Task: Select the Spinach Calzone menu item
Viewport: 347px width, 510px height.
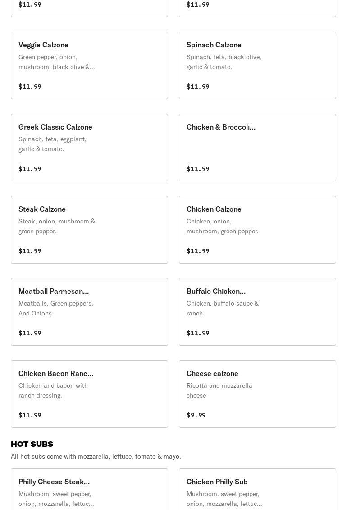Action: tap(257, 65)
